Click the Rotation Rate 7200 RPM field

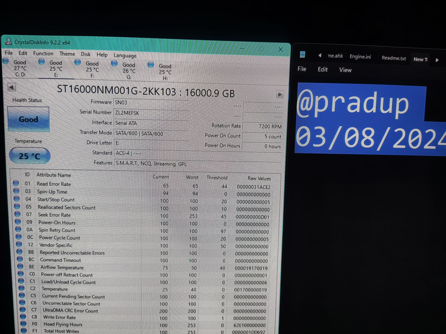coord(262,126)
